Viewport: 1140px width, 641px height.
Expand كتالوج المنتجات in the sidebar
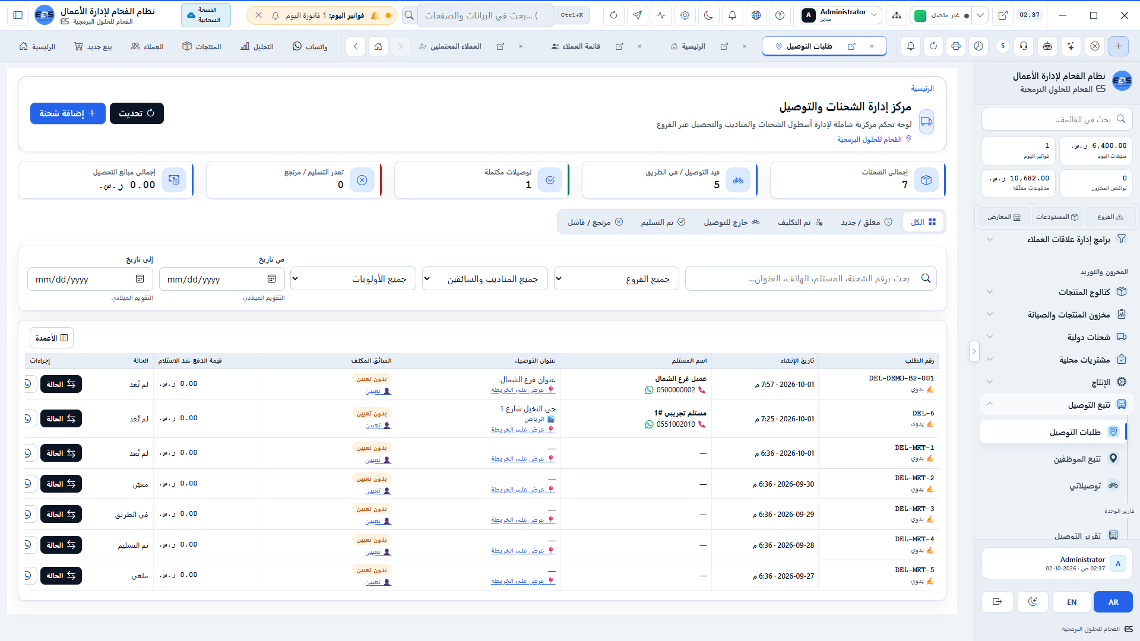[x=1057, y=292]
